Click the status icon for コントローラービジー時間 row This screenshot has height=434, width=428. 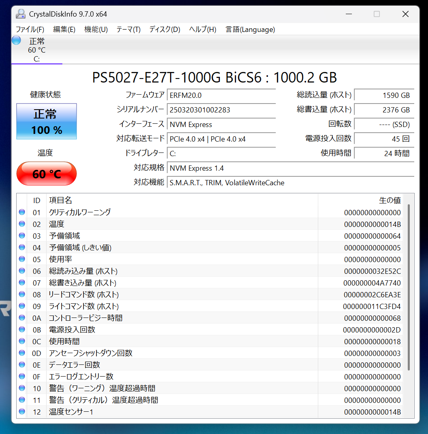pyautogui.click(x=22, y=318)
